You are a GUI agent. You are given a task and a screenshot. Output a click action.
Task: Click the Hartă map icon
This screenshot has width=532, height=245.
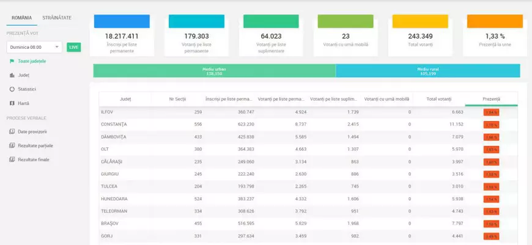[x=12, y=103]
